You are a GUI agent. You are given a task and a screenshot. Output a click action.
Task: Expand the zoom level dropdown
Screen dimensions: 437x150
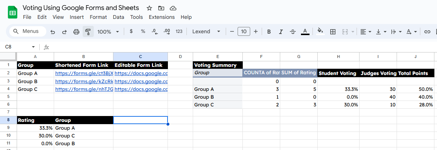[x=108, y=32]
